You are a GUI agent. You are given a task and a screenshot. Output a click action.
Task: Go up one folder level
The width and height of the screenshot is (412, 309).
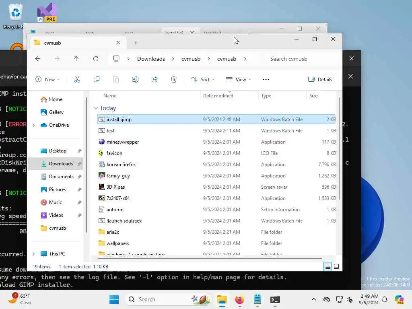tap(76, 59)
